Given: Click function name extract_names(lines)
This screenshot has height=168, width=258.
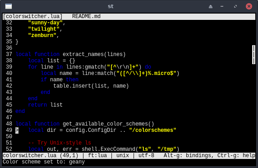Looking at the screenshot, I should pyautogui.click(x=94, y=54).
